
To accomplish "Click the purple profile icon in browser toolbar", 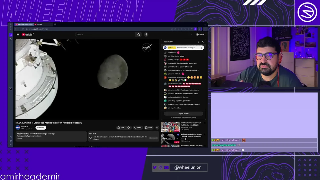I will coord(195,29).
